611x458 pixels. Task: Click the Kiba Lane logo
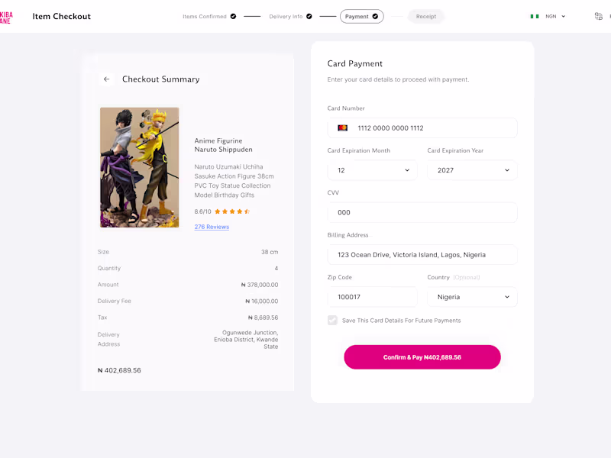click(5, 17)
